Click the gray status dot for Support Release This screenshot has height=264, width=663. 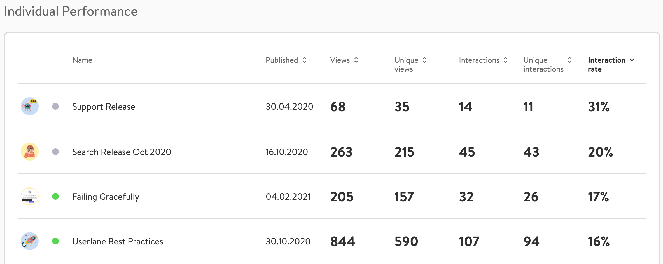[x=55, y=106]
